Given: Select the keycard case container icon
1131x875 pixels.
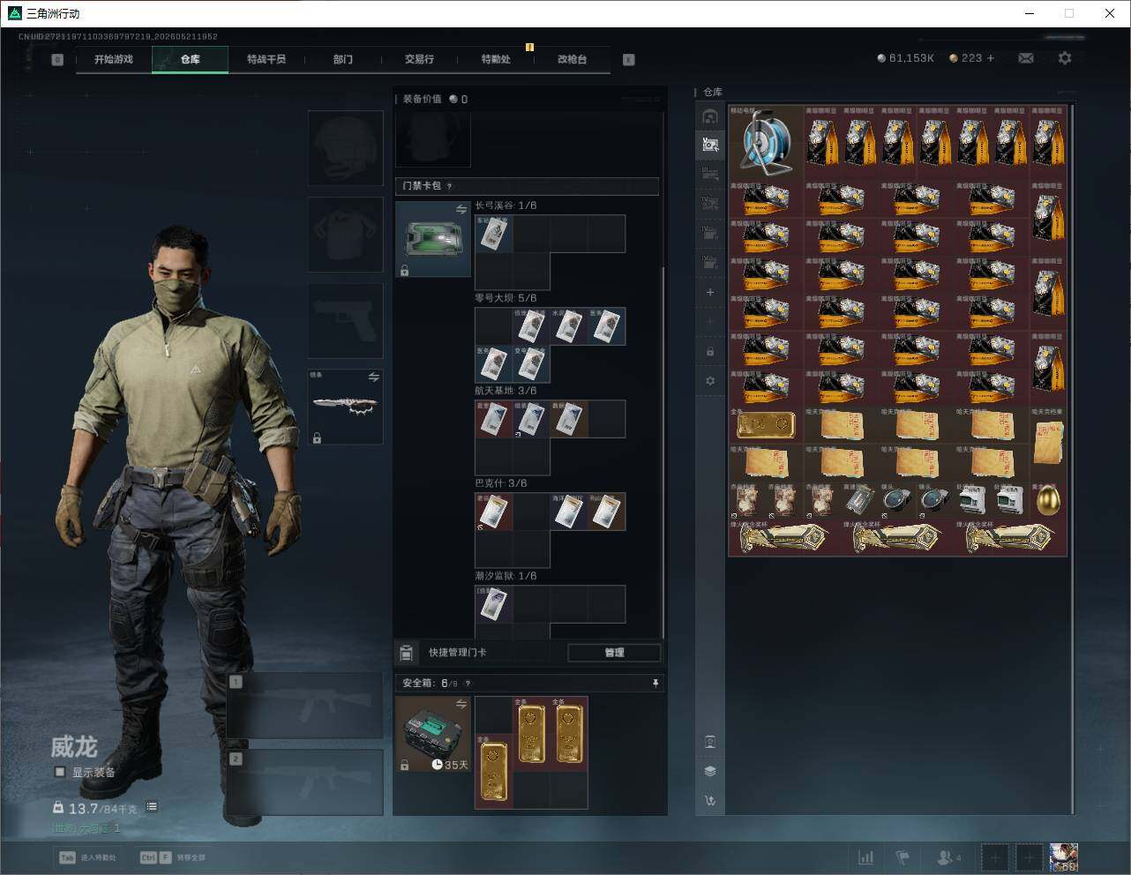Looking at the screenshot, I should (433, 239).
